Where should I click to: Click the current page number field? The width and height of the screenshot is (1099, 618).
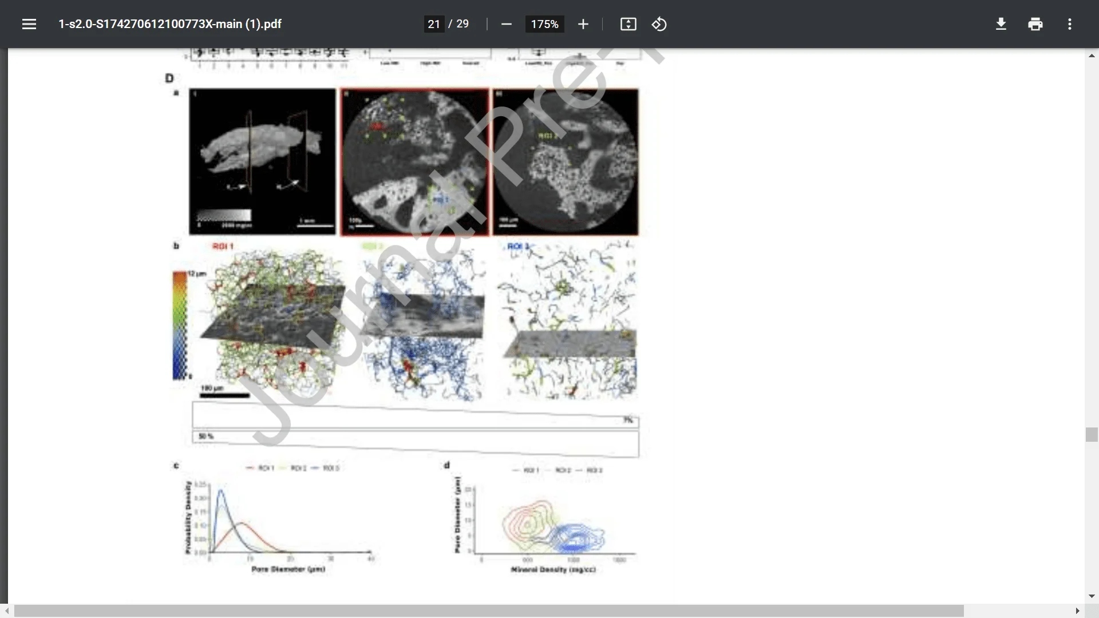coord(434,24)
